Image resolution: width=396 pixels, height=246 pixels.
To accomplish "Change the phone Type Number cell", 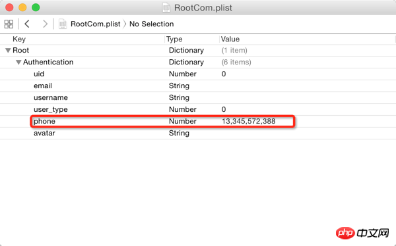I will pyautogui.click(x=183, y=122).
